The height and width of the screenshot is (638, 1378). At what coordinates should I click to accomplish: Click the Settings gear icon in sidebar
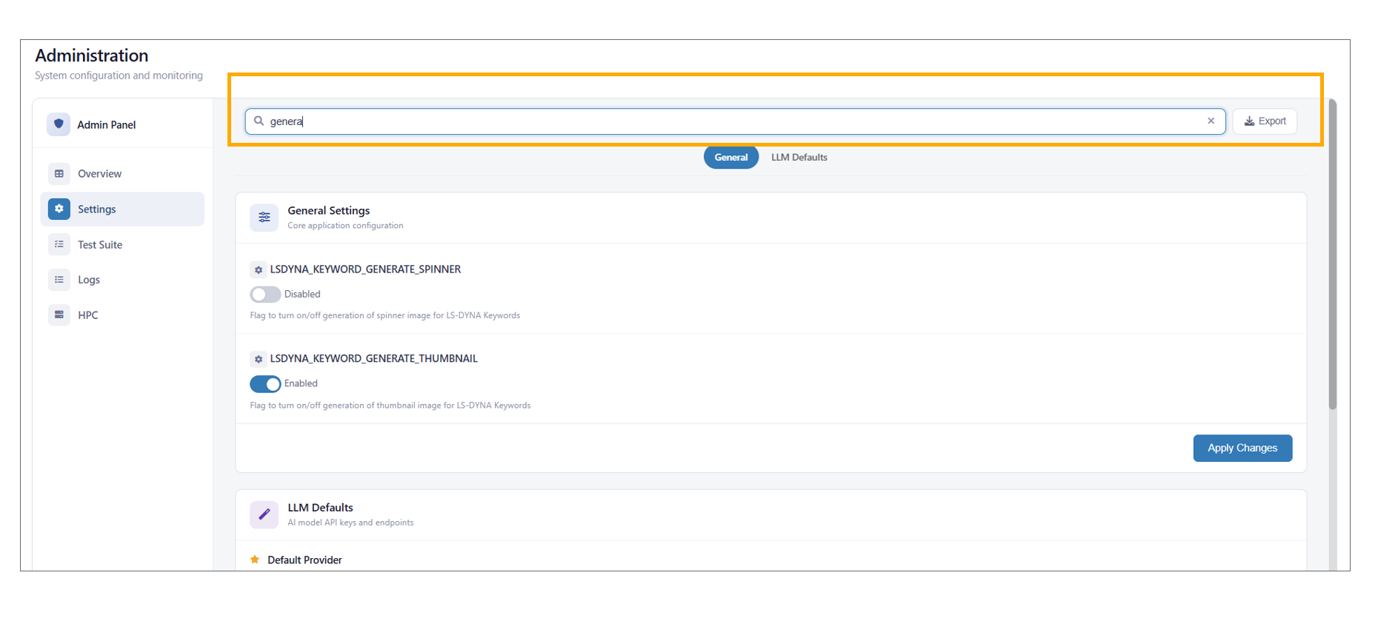coord(59,209)
